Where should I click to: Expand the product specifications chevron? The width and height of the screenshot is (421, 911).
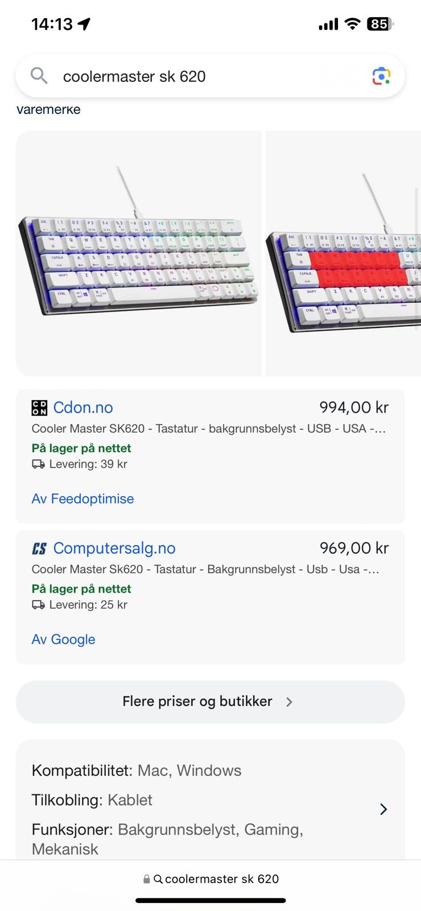(383, 809)
